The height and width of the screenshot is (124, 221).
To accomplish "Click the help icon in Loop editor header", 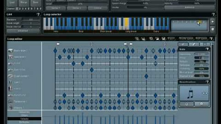I will (211, 39).
